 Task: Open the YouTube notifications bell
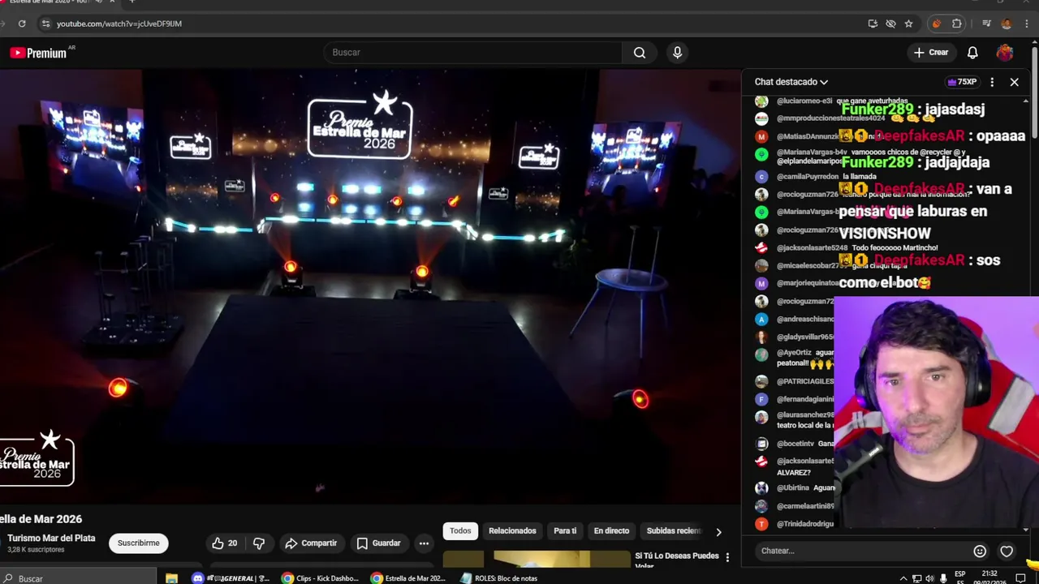[972, 53]
